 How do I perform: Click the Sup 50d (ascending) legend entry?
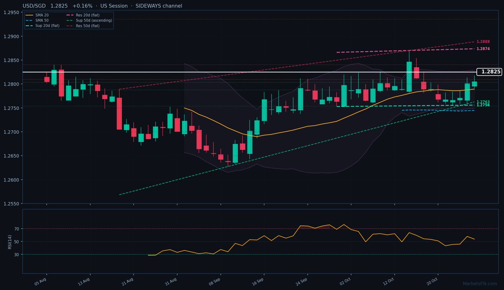coord(89,20)
